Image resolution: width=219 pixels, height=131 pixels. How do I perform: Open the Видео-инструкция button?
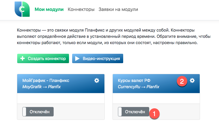pos(97,58)
